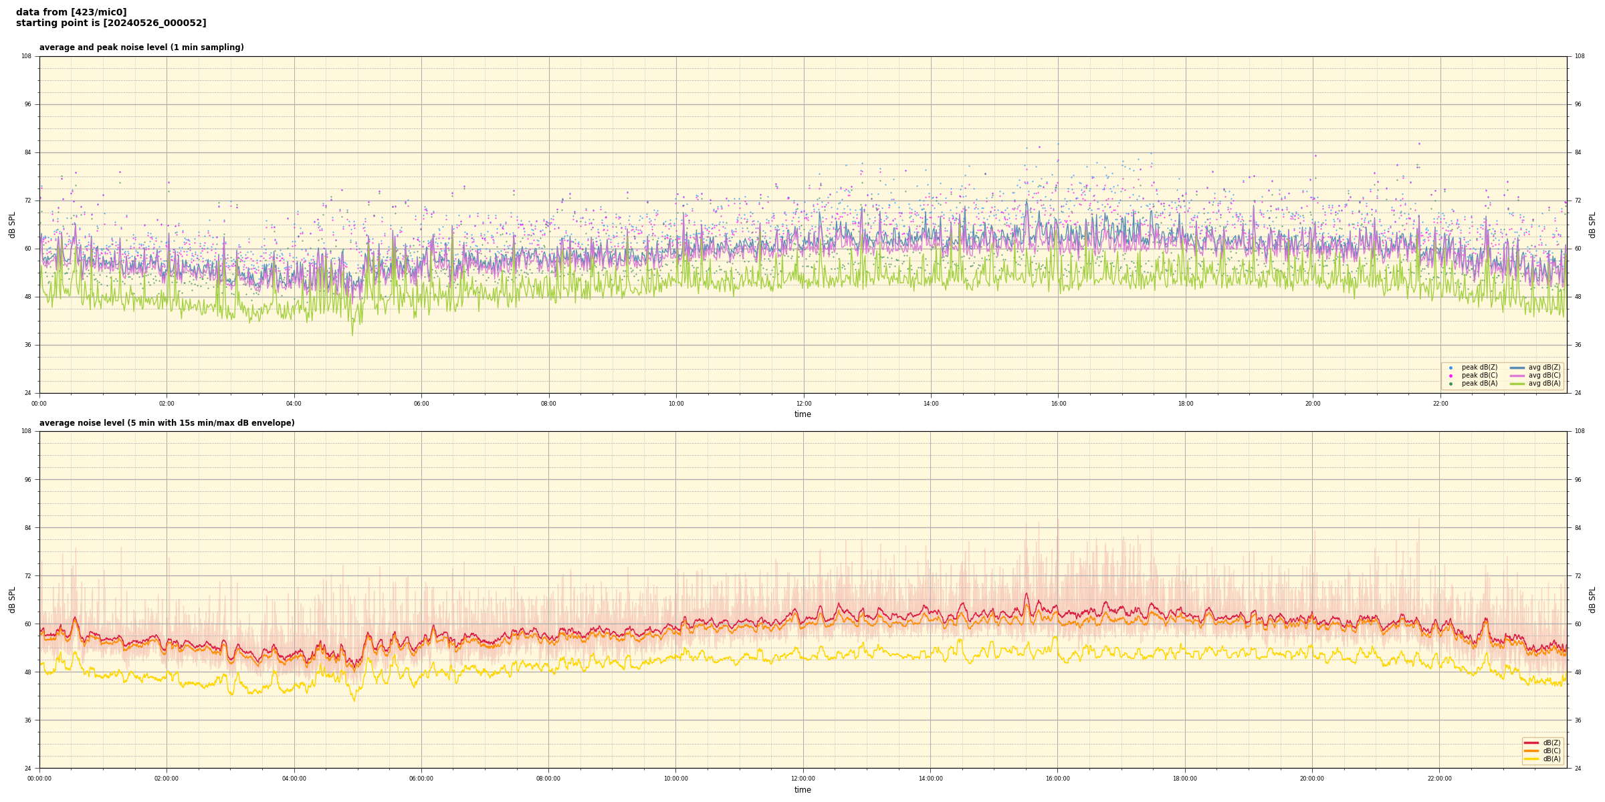Screen dimensions: 1605x802
Task: Click the 'data from [423/mic0]' header text
Action: (71, 12)
